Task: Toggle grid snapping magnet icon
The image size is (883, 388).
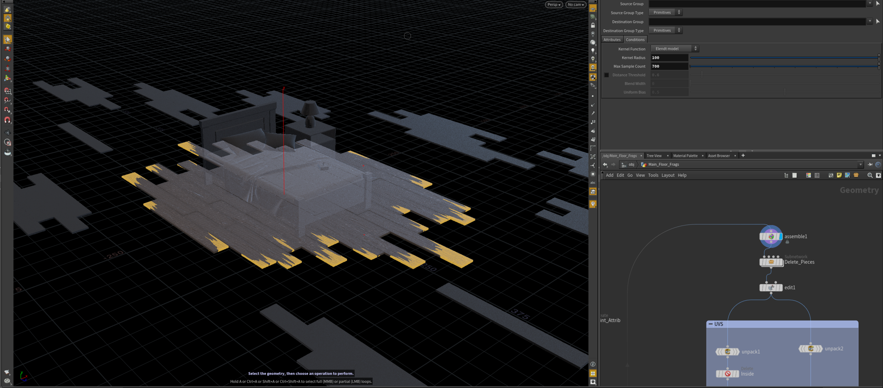Action: (x=7, y=91)
